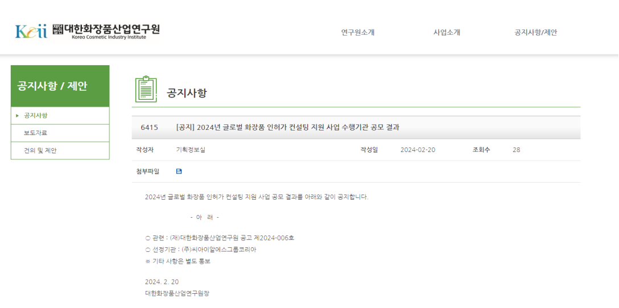Click the post title about 글로벌 화장품 인허가 컨설팅
Viewport: 619px width, 308px height.
click(x=288, y=128)
